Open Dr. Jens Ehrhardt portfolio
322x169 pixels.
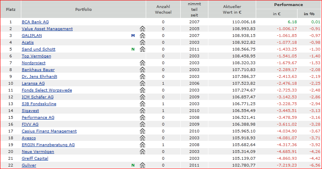pos(39,77)
